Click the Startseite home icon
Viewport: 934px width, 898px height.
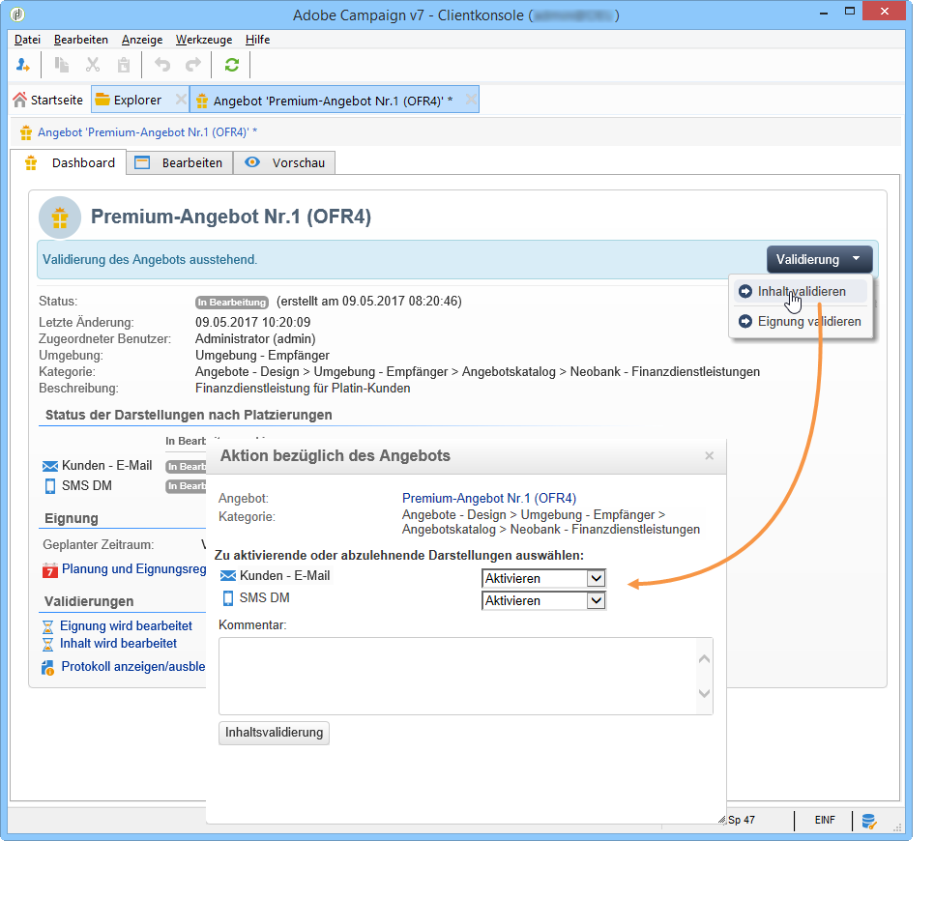click(19, 100)
